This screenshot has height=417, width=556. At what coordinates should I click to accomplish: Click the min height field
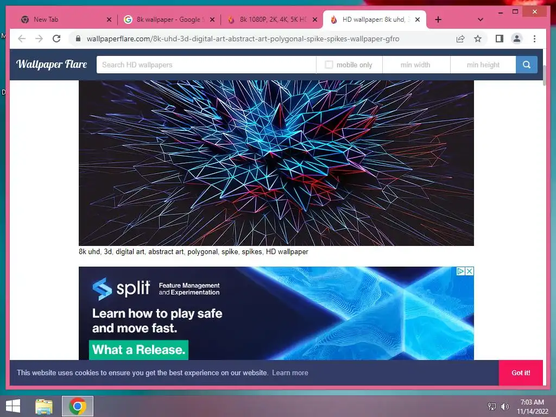(x=483, y=65)
